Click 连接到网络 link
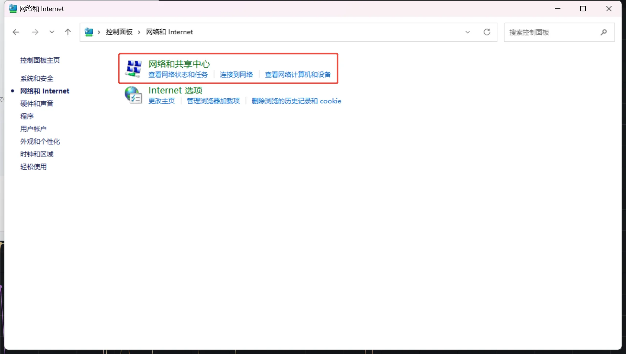This screenshot has height=354, width=626. (236, 75)
